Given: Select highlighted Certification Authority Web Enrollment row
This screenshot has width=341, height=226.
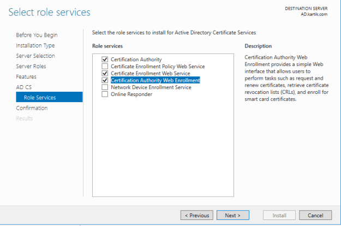Looking at the screenshot, I should (x=155, y=80).
